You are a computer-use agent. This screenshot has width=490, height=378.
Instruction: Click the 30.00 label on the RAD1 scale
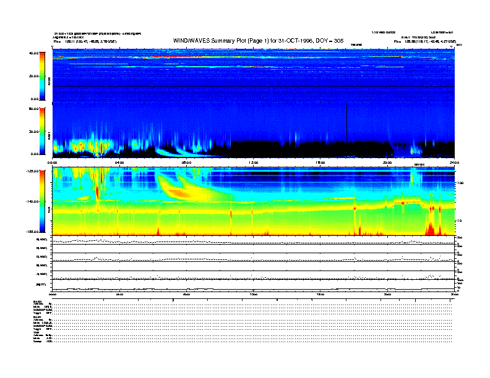pos(33,132)
